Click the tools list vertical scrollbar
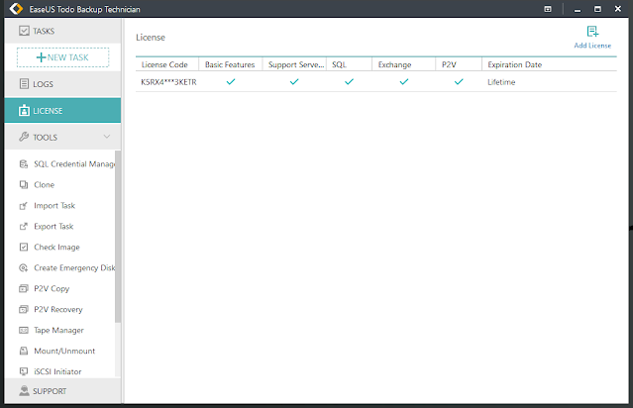This screenshot has width=633, height=408. point(118,237)
